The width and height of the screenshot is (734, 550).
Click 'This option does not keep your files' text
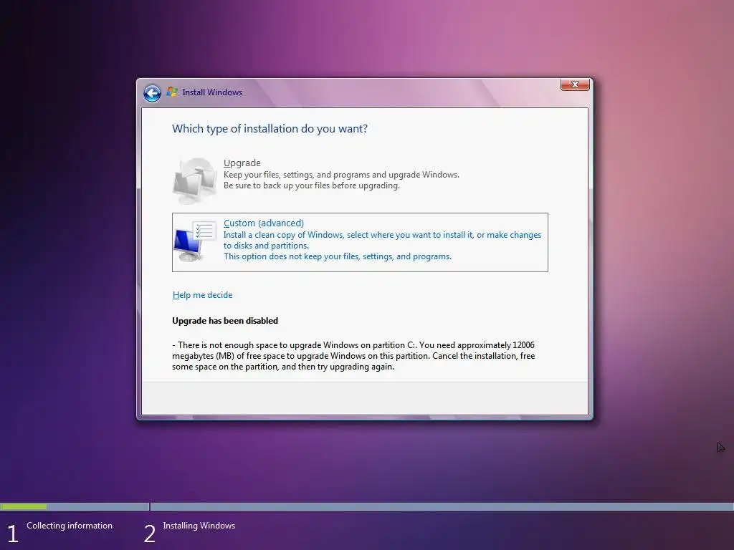point(338,256)
